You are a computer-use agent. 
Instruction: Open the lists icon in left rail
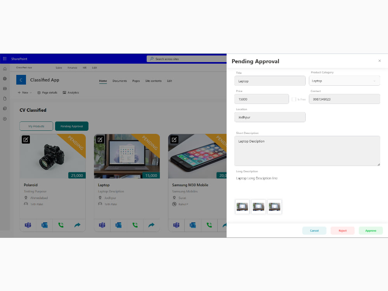point(5,109)
